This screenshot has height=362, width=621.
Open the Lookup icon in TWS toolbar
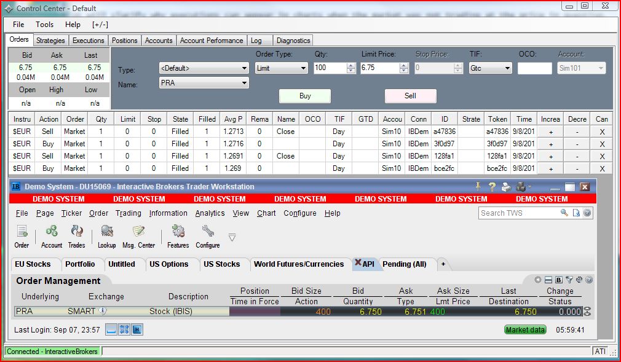tap(106, 231)
